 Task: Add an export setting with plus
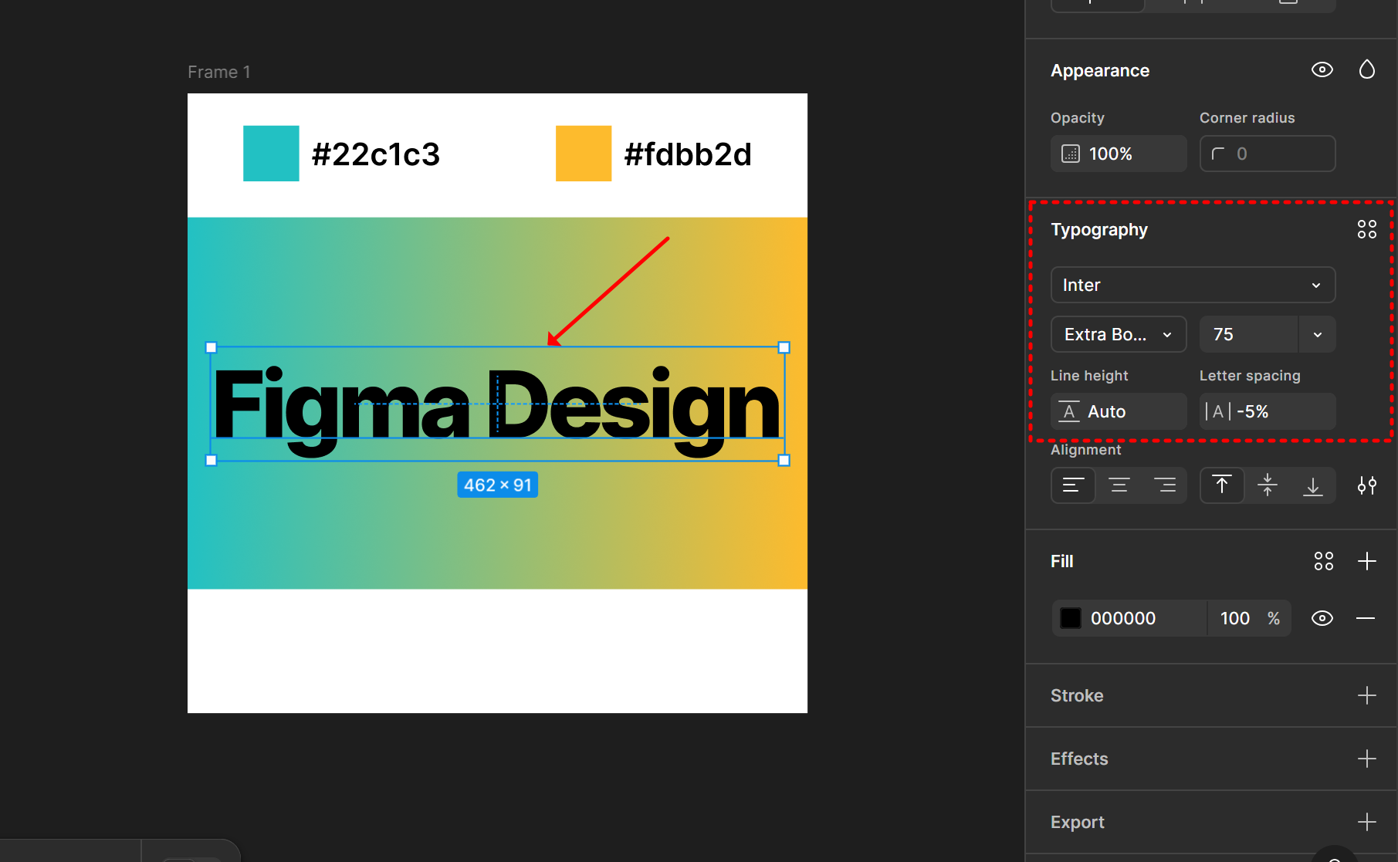(x=1367, y=822)
